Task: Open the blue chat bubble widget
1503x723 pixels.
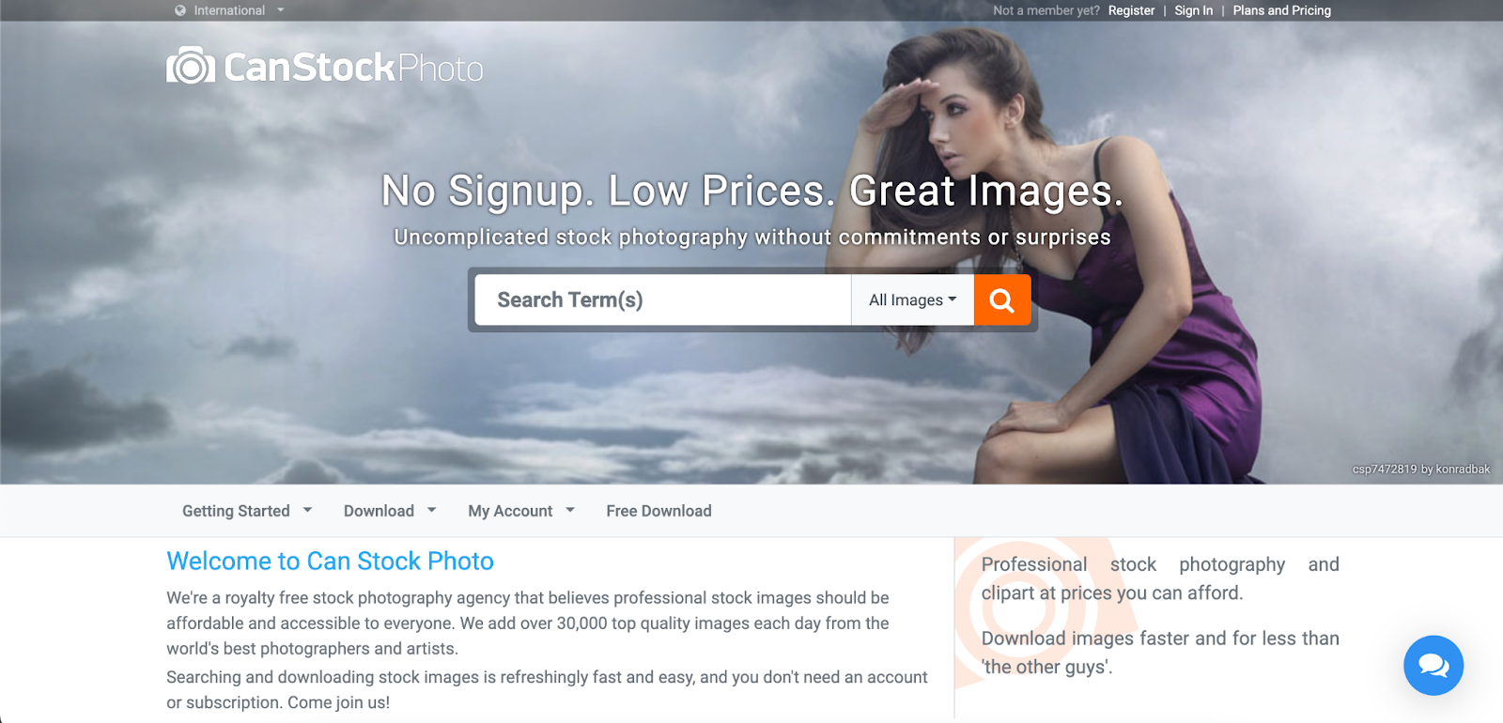Action: [1433, 666]
